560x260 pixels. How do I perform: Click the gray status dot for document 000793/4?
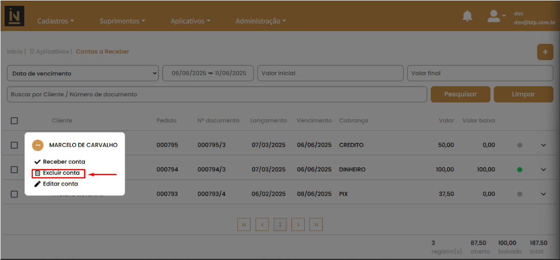click(520, 194)
